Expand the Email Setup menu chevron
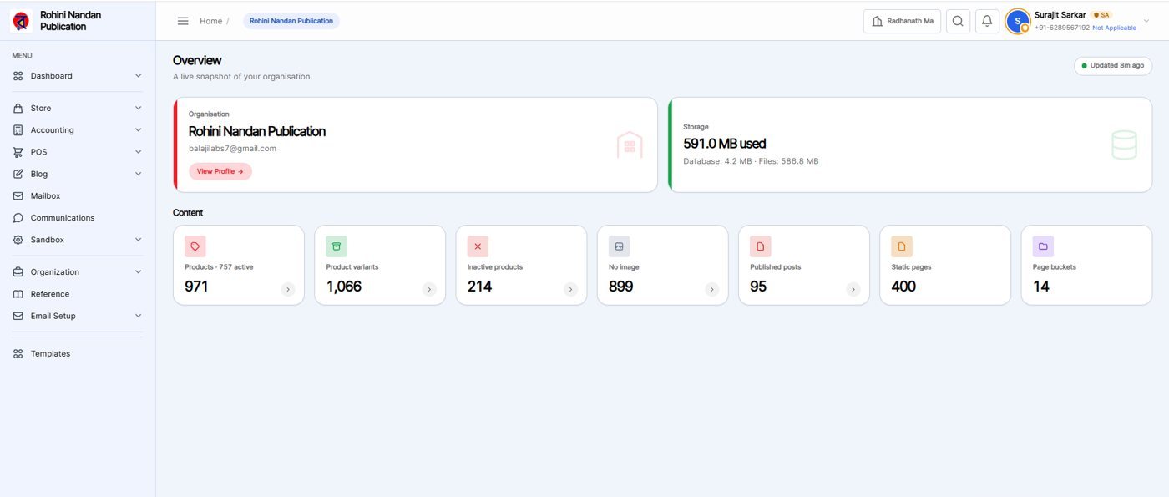 (x=139, y=316)
